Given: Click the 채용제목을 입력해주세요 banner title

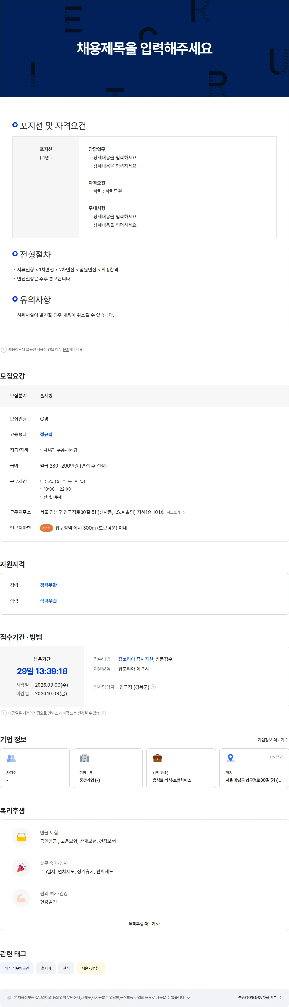Looking at the screenshot, I should pos(144,48).
